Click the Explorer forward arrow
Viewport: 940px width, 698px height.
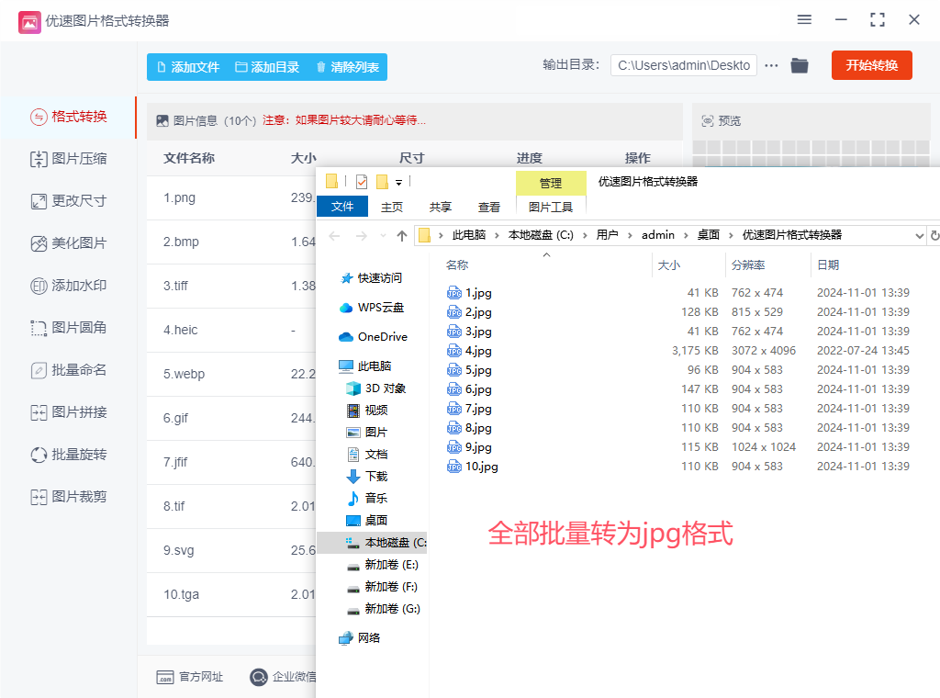click(x=362, y=236)
